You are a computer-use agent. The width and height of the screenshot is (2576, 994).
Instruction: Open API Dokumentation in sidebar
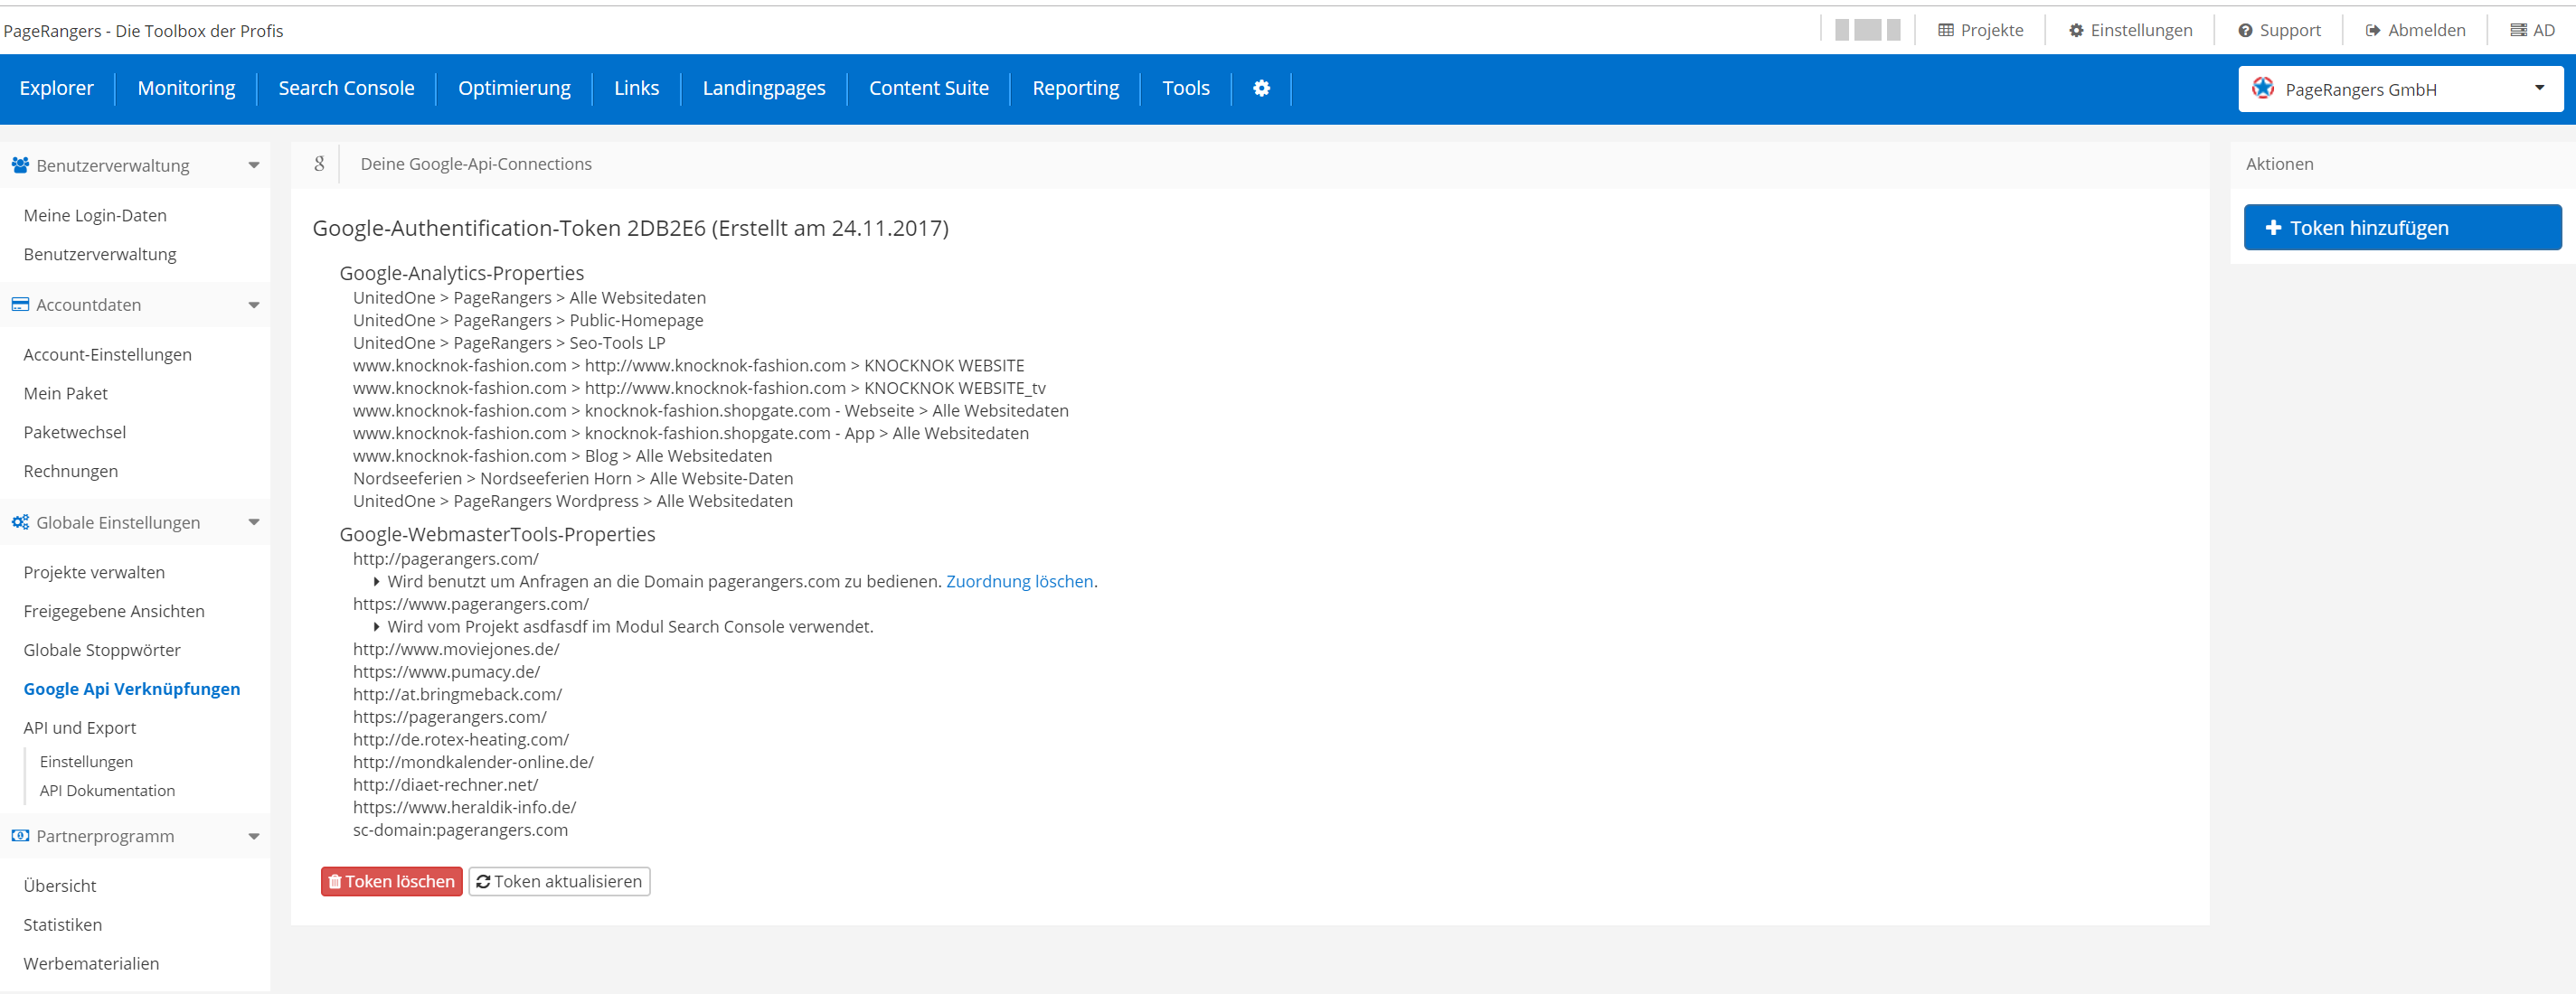coord(107,790)
